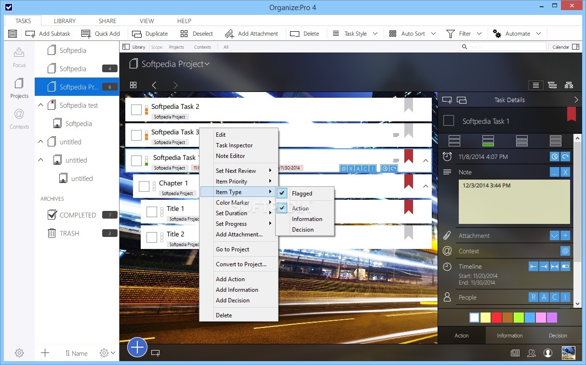Image resolution: width=586 pixels, height=365 pixels.
Task: Open the newspaper icon in bottom bar
Action: (515, 353)
